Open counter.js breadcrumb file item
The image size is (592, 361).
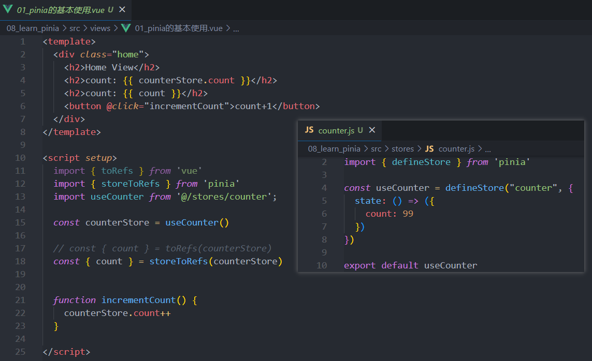pos(456,149)
